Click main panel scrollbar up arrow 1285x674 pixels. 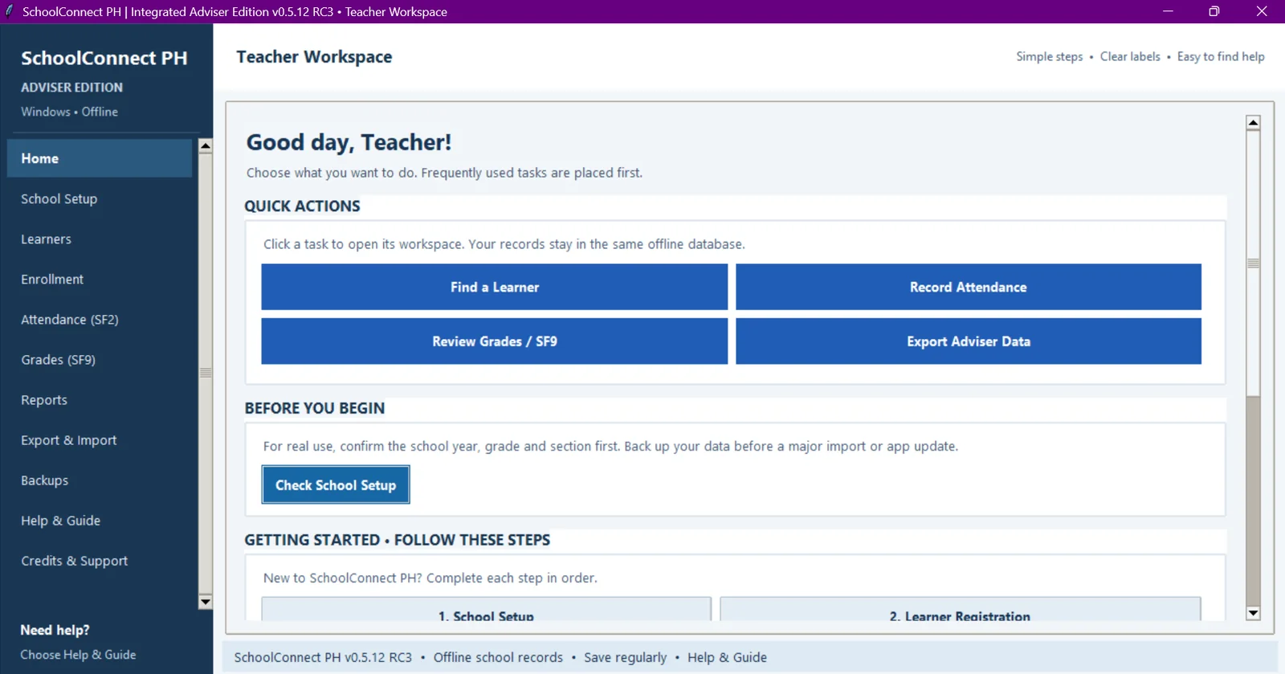coord(1253,123)
